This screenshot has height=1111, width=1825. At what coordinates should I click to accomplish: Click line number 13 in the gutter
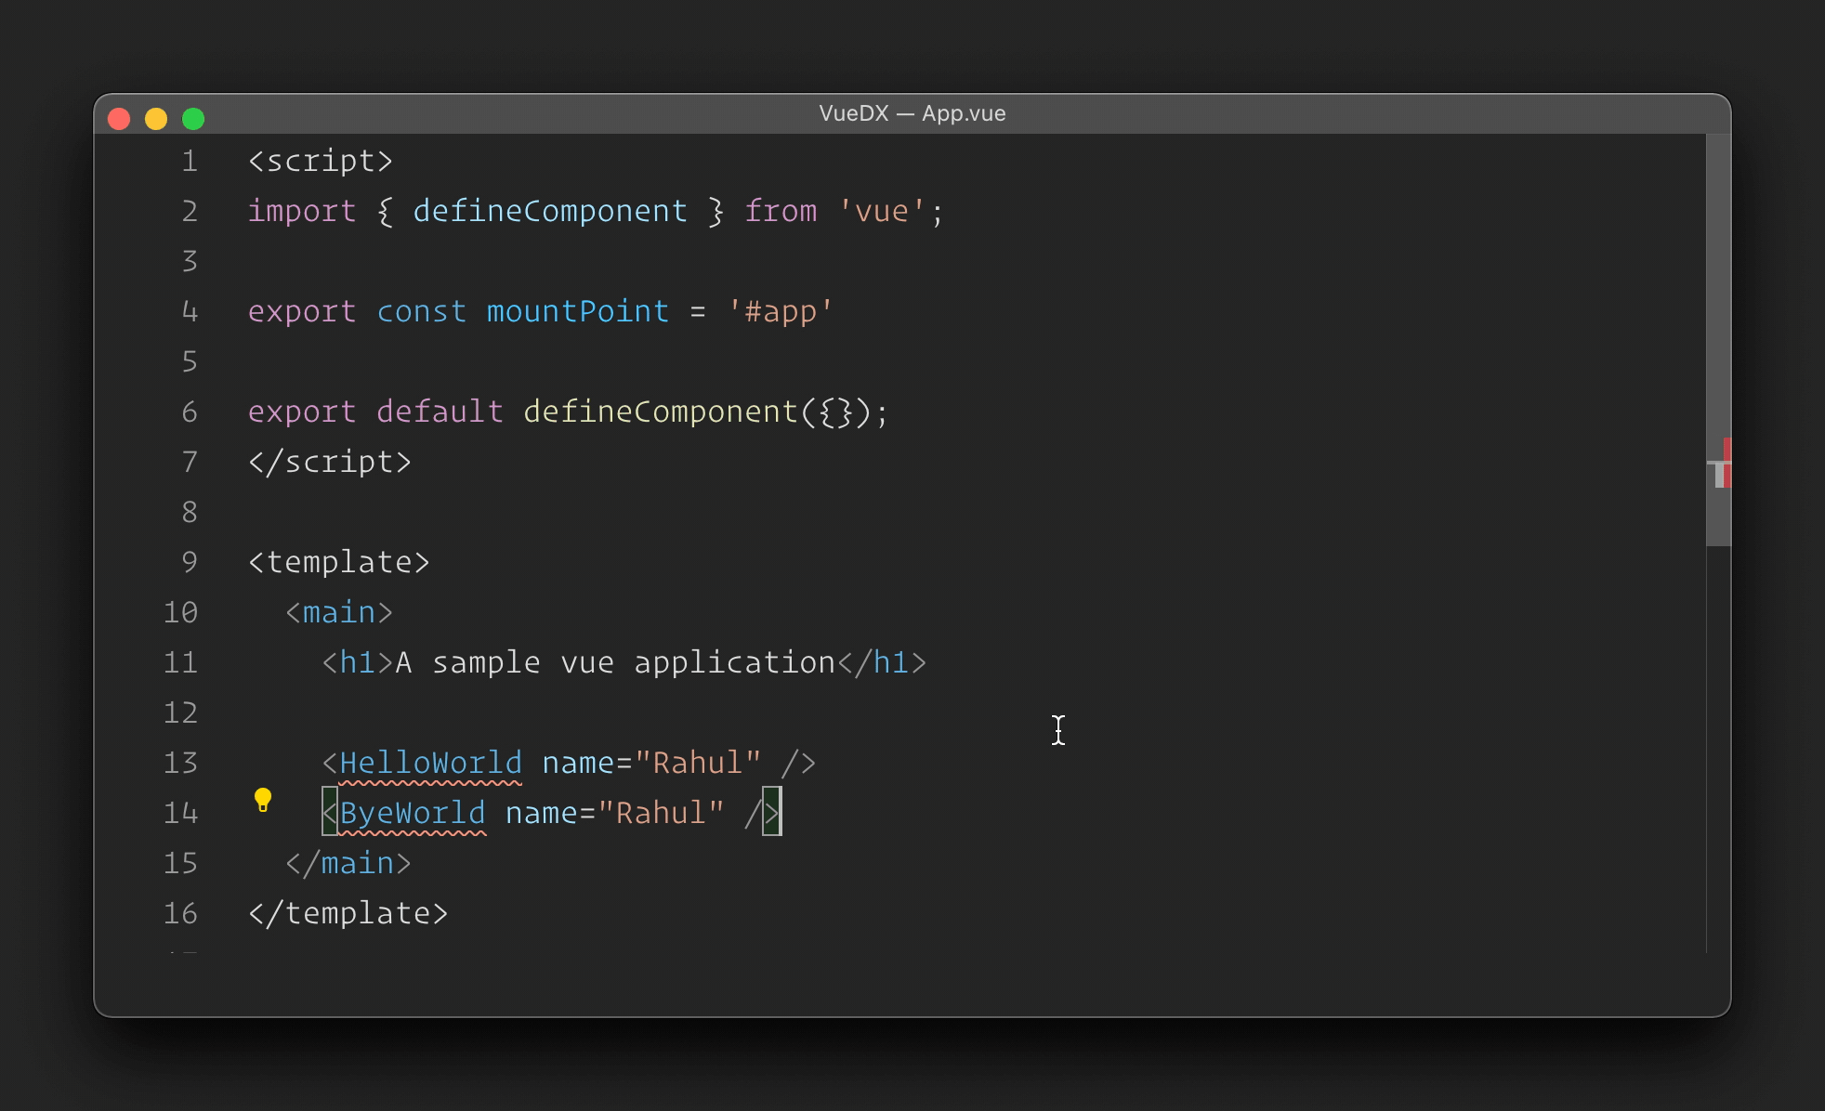tap(181, 763)
